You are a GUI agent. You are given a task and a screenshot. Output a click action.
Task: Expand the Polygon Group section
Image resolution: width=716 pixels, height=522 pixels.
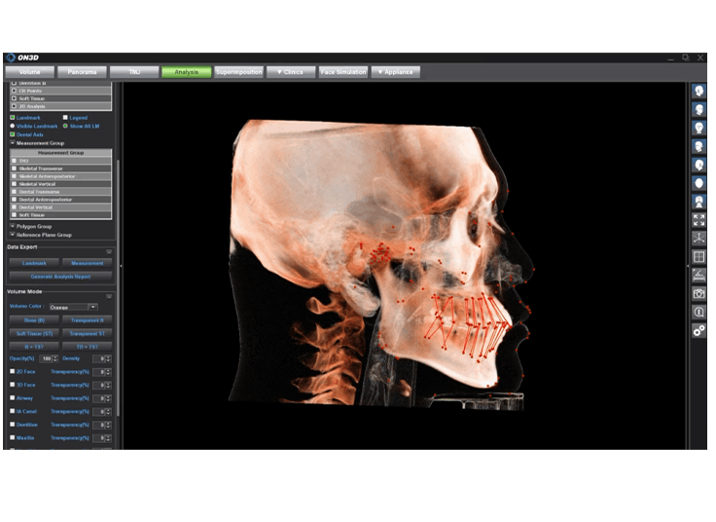[x=13, y=226]
